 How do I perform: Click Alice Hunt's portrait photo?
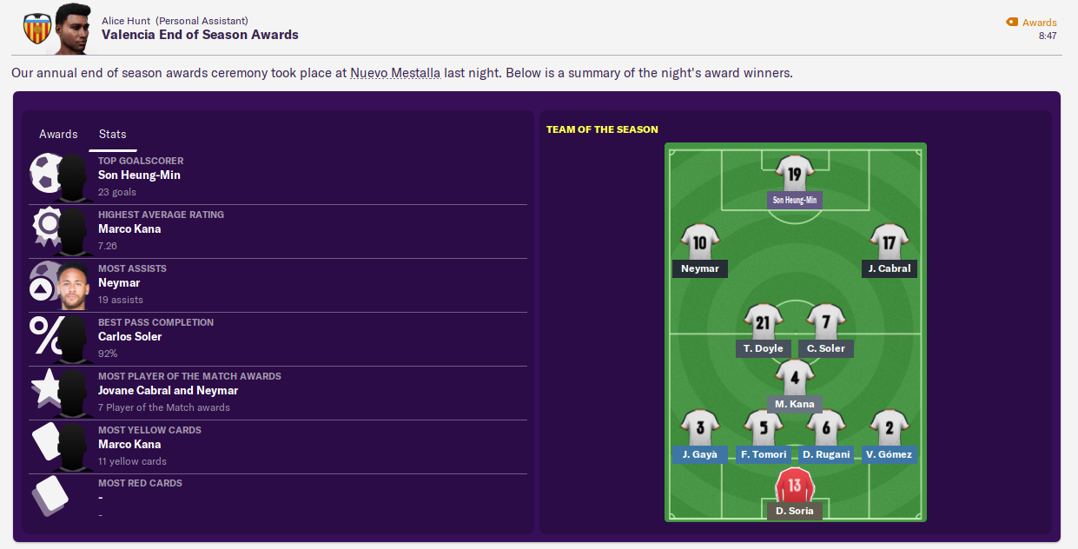point(73,29)
